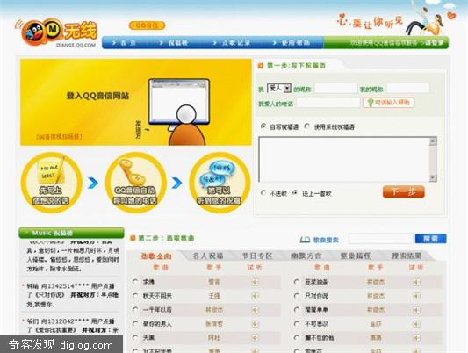Play sample of 只对你说
The image size is (468, 353).
tap(417, 296)
